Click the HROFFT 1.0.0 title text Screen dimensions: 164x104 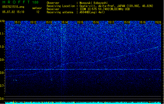tap(20, 2)
